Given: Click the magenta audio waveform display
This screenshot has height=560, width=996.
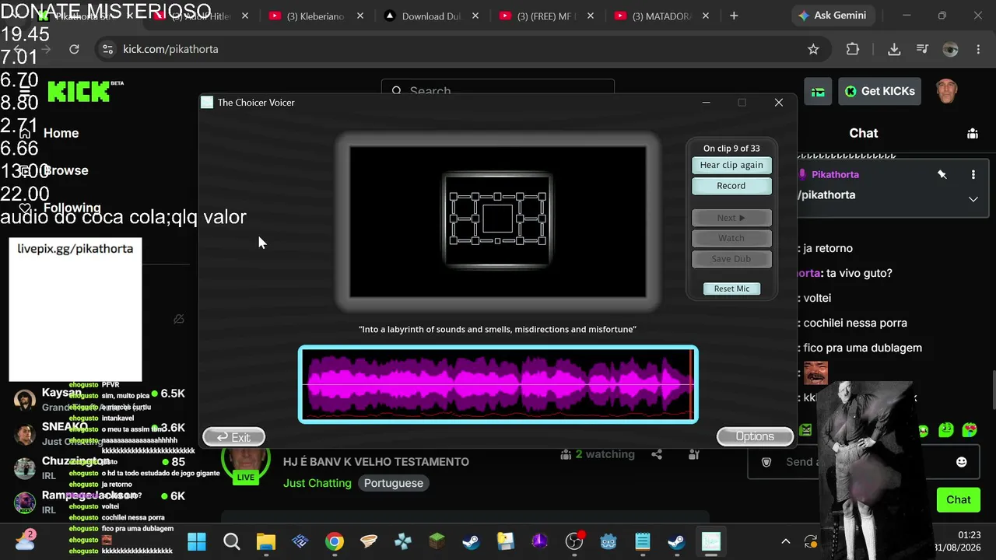Looking at the screenshot, I should click(498, 384).
